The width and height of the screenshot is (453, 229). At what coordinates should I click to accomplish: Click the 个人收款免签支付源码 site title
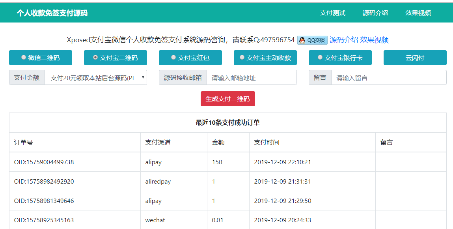[x=52, y=13]
